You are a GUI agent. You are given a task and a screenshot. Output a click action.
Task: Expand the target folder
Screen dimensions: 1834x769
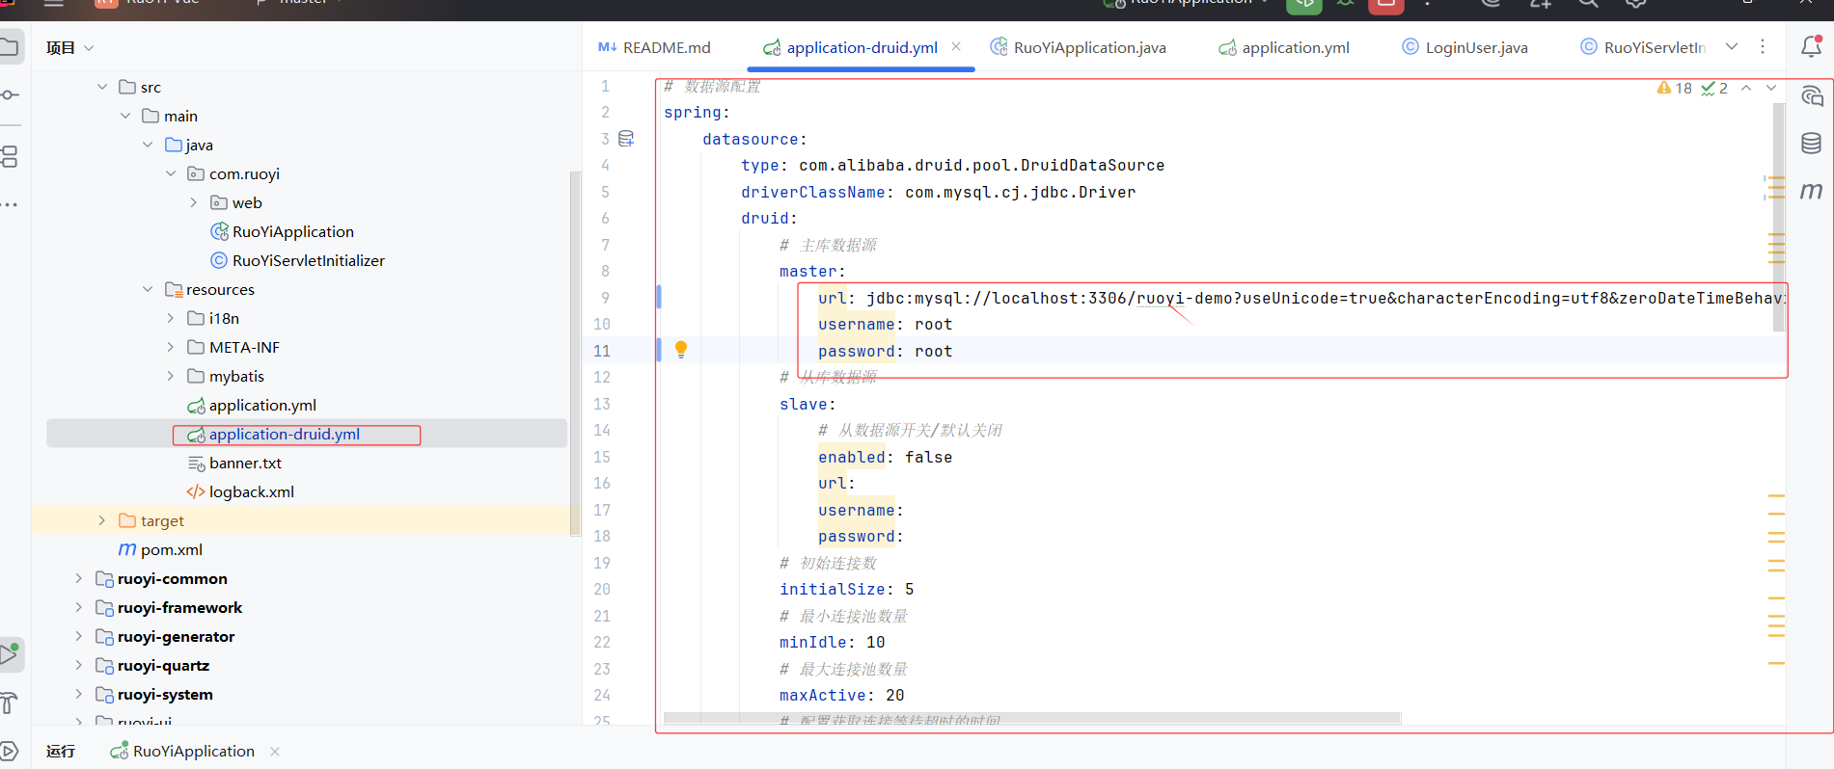[102, 520]
